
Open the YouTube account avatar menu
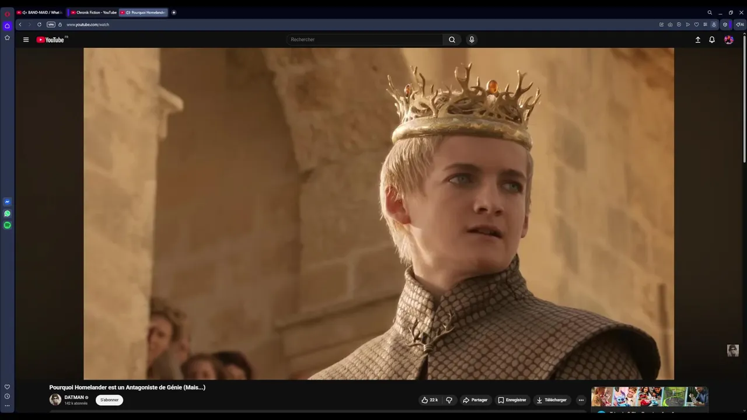[x=729, y=40]
